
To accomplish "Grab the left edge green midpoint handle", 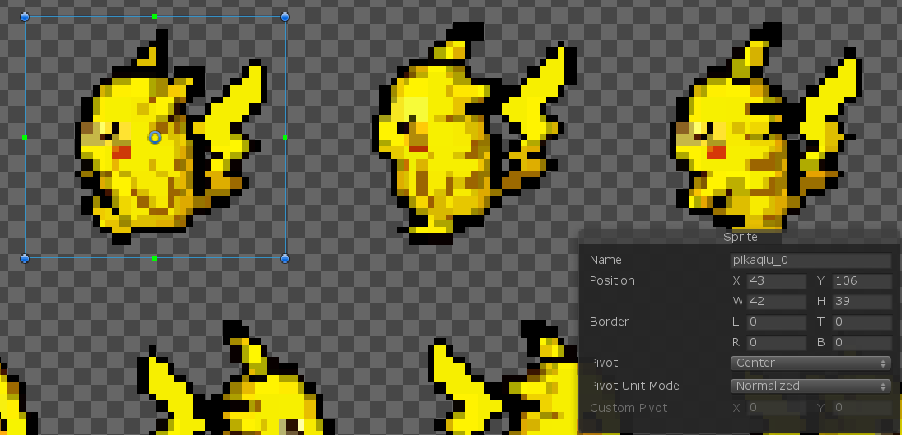I will (x=25, y=137).
